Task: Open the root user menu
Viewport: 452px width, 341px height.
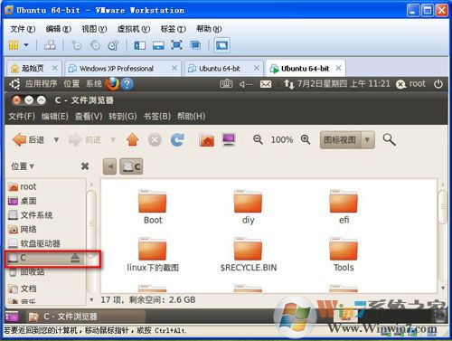Action: coord(410,84)
